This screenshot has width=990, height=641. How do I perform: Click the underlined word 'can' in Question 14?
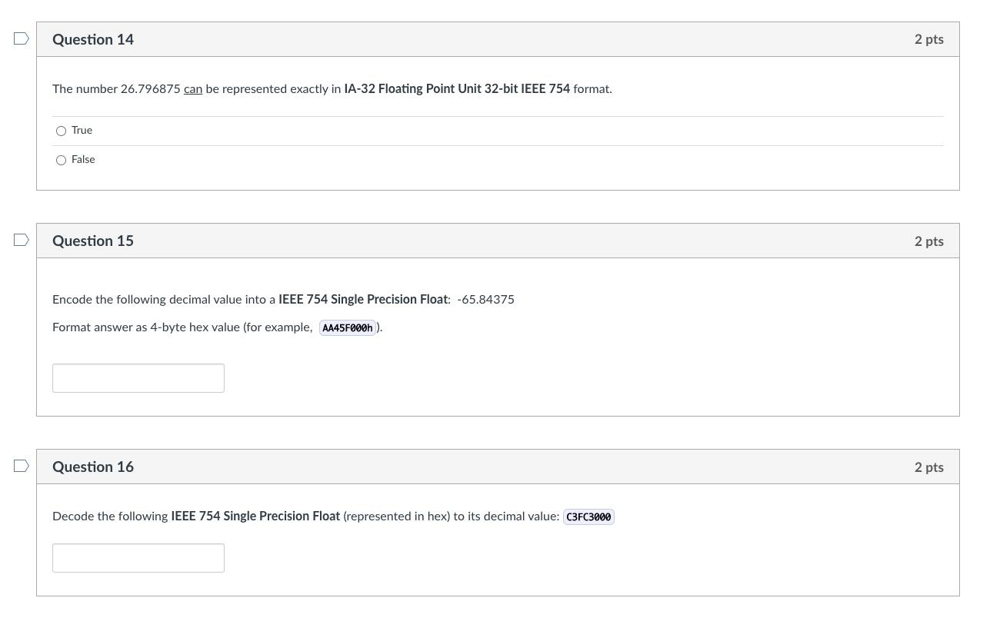193,88
